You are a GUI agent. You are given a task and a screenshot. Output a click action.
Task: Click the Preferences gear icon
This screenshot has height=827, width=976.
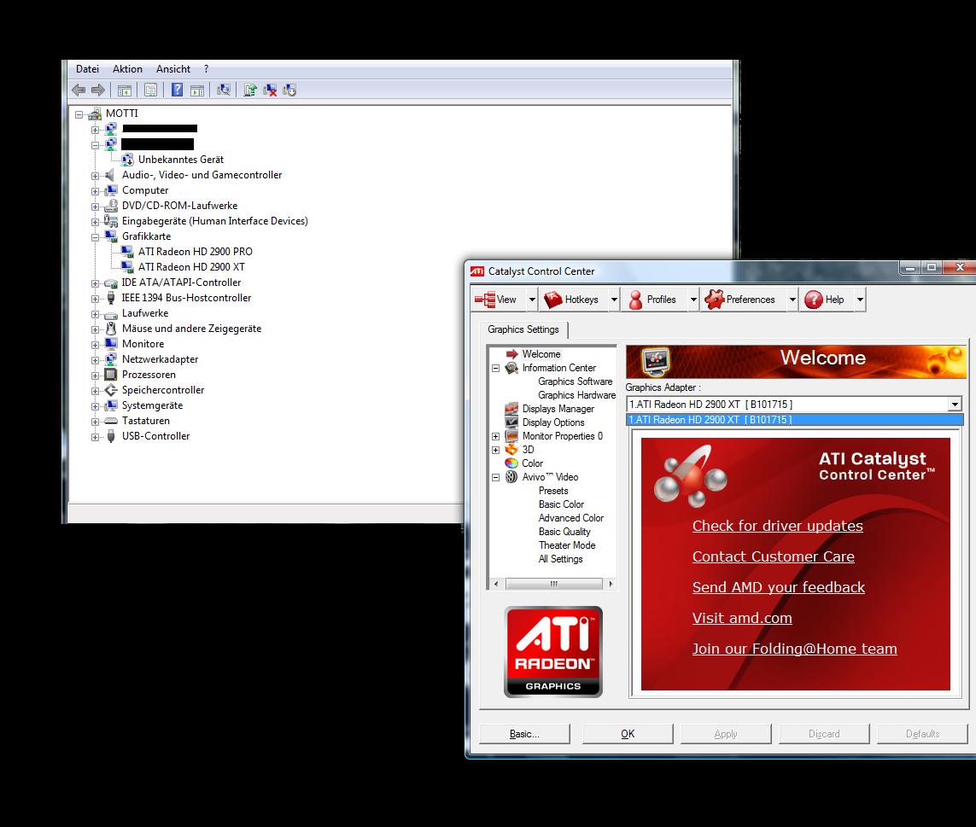coord(715,300)
